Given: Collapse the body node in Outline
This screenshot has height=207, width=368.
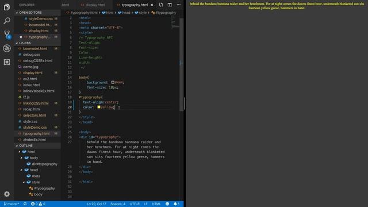Looking at the screenshot, I should [22, 158].
